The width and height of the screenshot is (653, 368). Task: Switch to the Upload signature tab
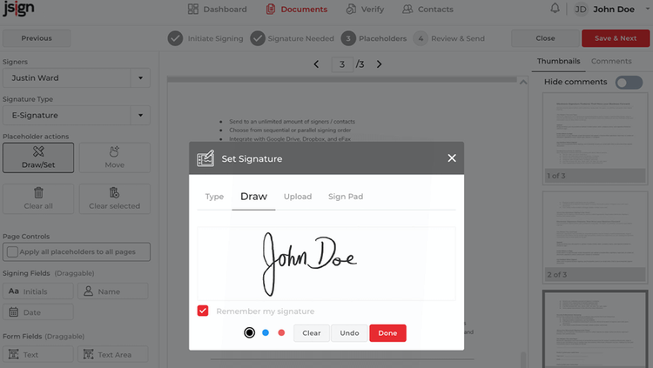tap(298, 197)
